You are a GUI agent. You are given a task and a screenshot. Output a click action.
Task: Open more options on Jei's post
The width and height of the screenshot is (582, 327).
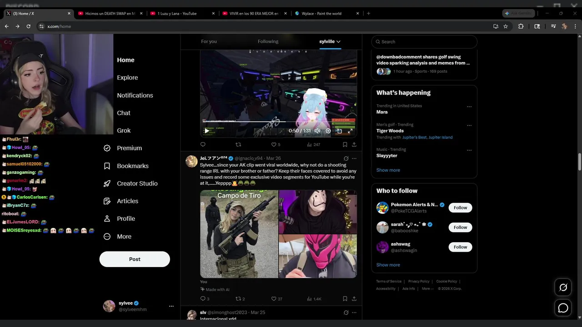354,159
